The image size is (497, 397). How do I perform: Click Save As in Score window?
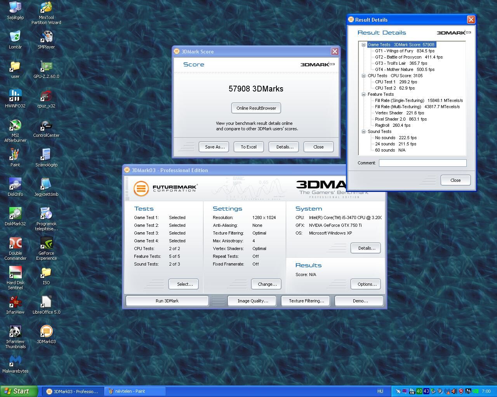pyautogui.click(x=215, y=147)
